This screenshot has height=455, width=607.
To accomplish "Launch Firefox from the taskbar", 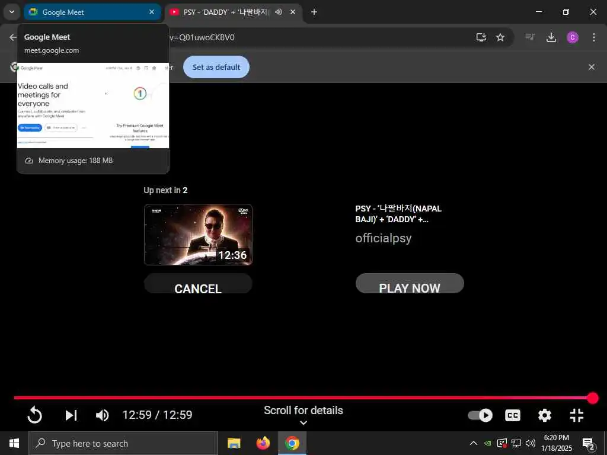I will tap(263, 443).
